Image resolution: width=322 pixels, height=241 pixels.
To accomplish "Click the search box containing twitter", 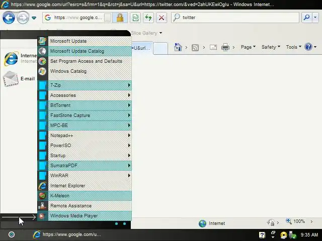I will coord(235,18).
